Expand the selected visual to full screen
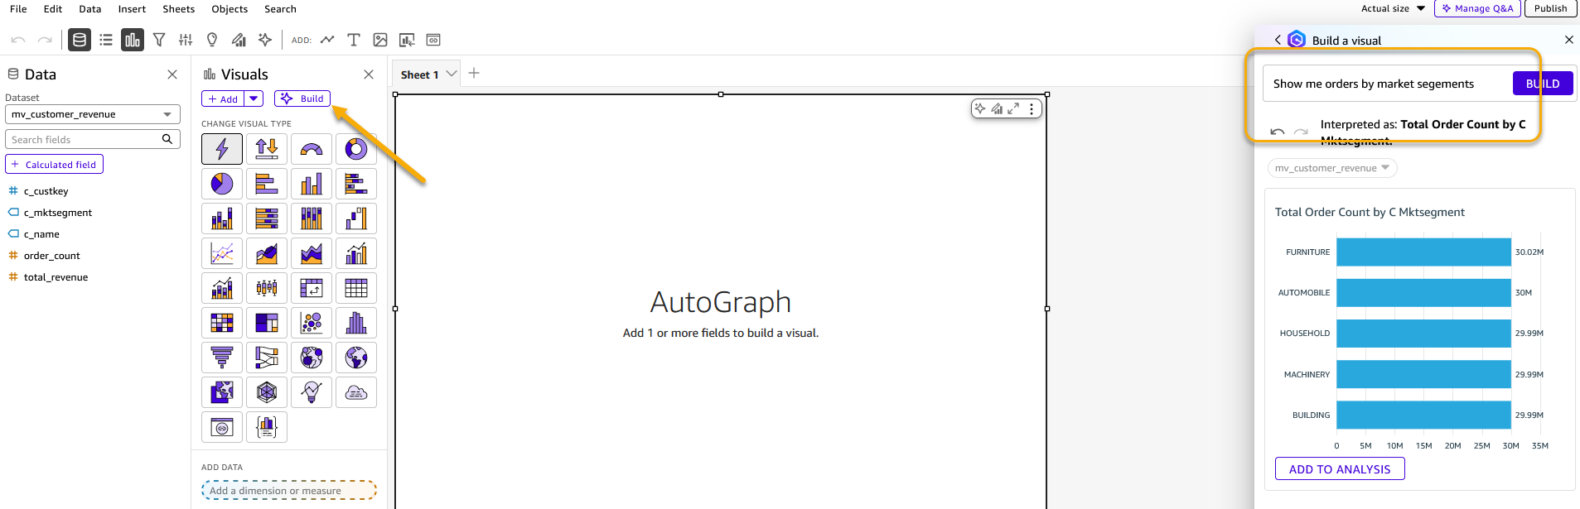1580x509 pixels. coord(1013,108)
